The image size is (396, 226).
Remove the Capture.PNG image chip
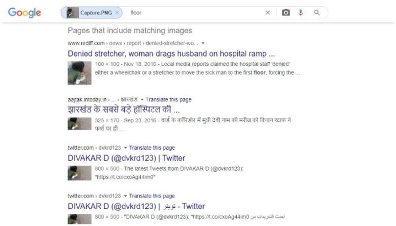tap(117, 13)
